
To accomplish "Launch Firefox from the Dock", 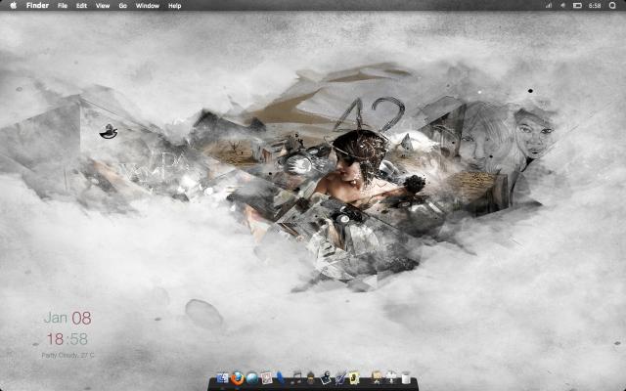I will (x=237, y=378).
